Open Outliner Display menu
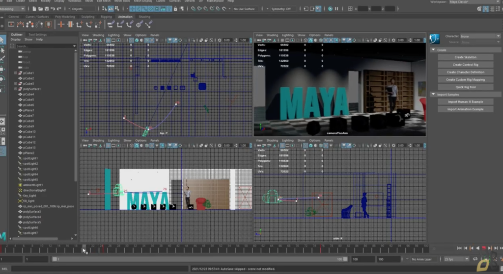The image size is (503, 274). [15, 40]
